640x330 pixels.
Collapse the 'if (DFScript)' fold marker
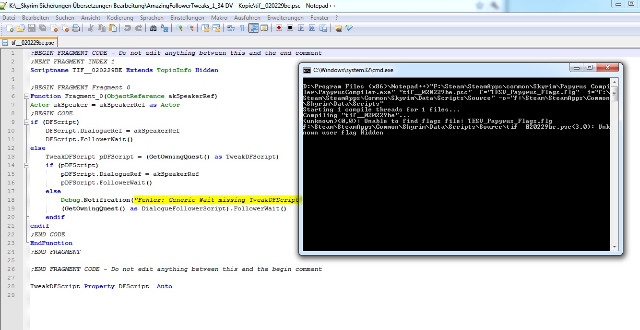[26, 122]
